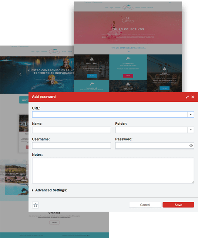Click the previous slide arrow on banner
198x238 pixels.
20,74
